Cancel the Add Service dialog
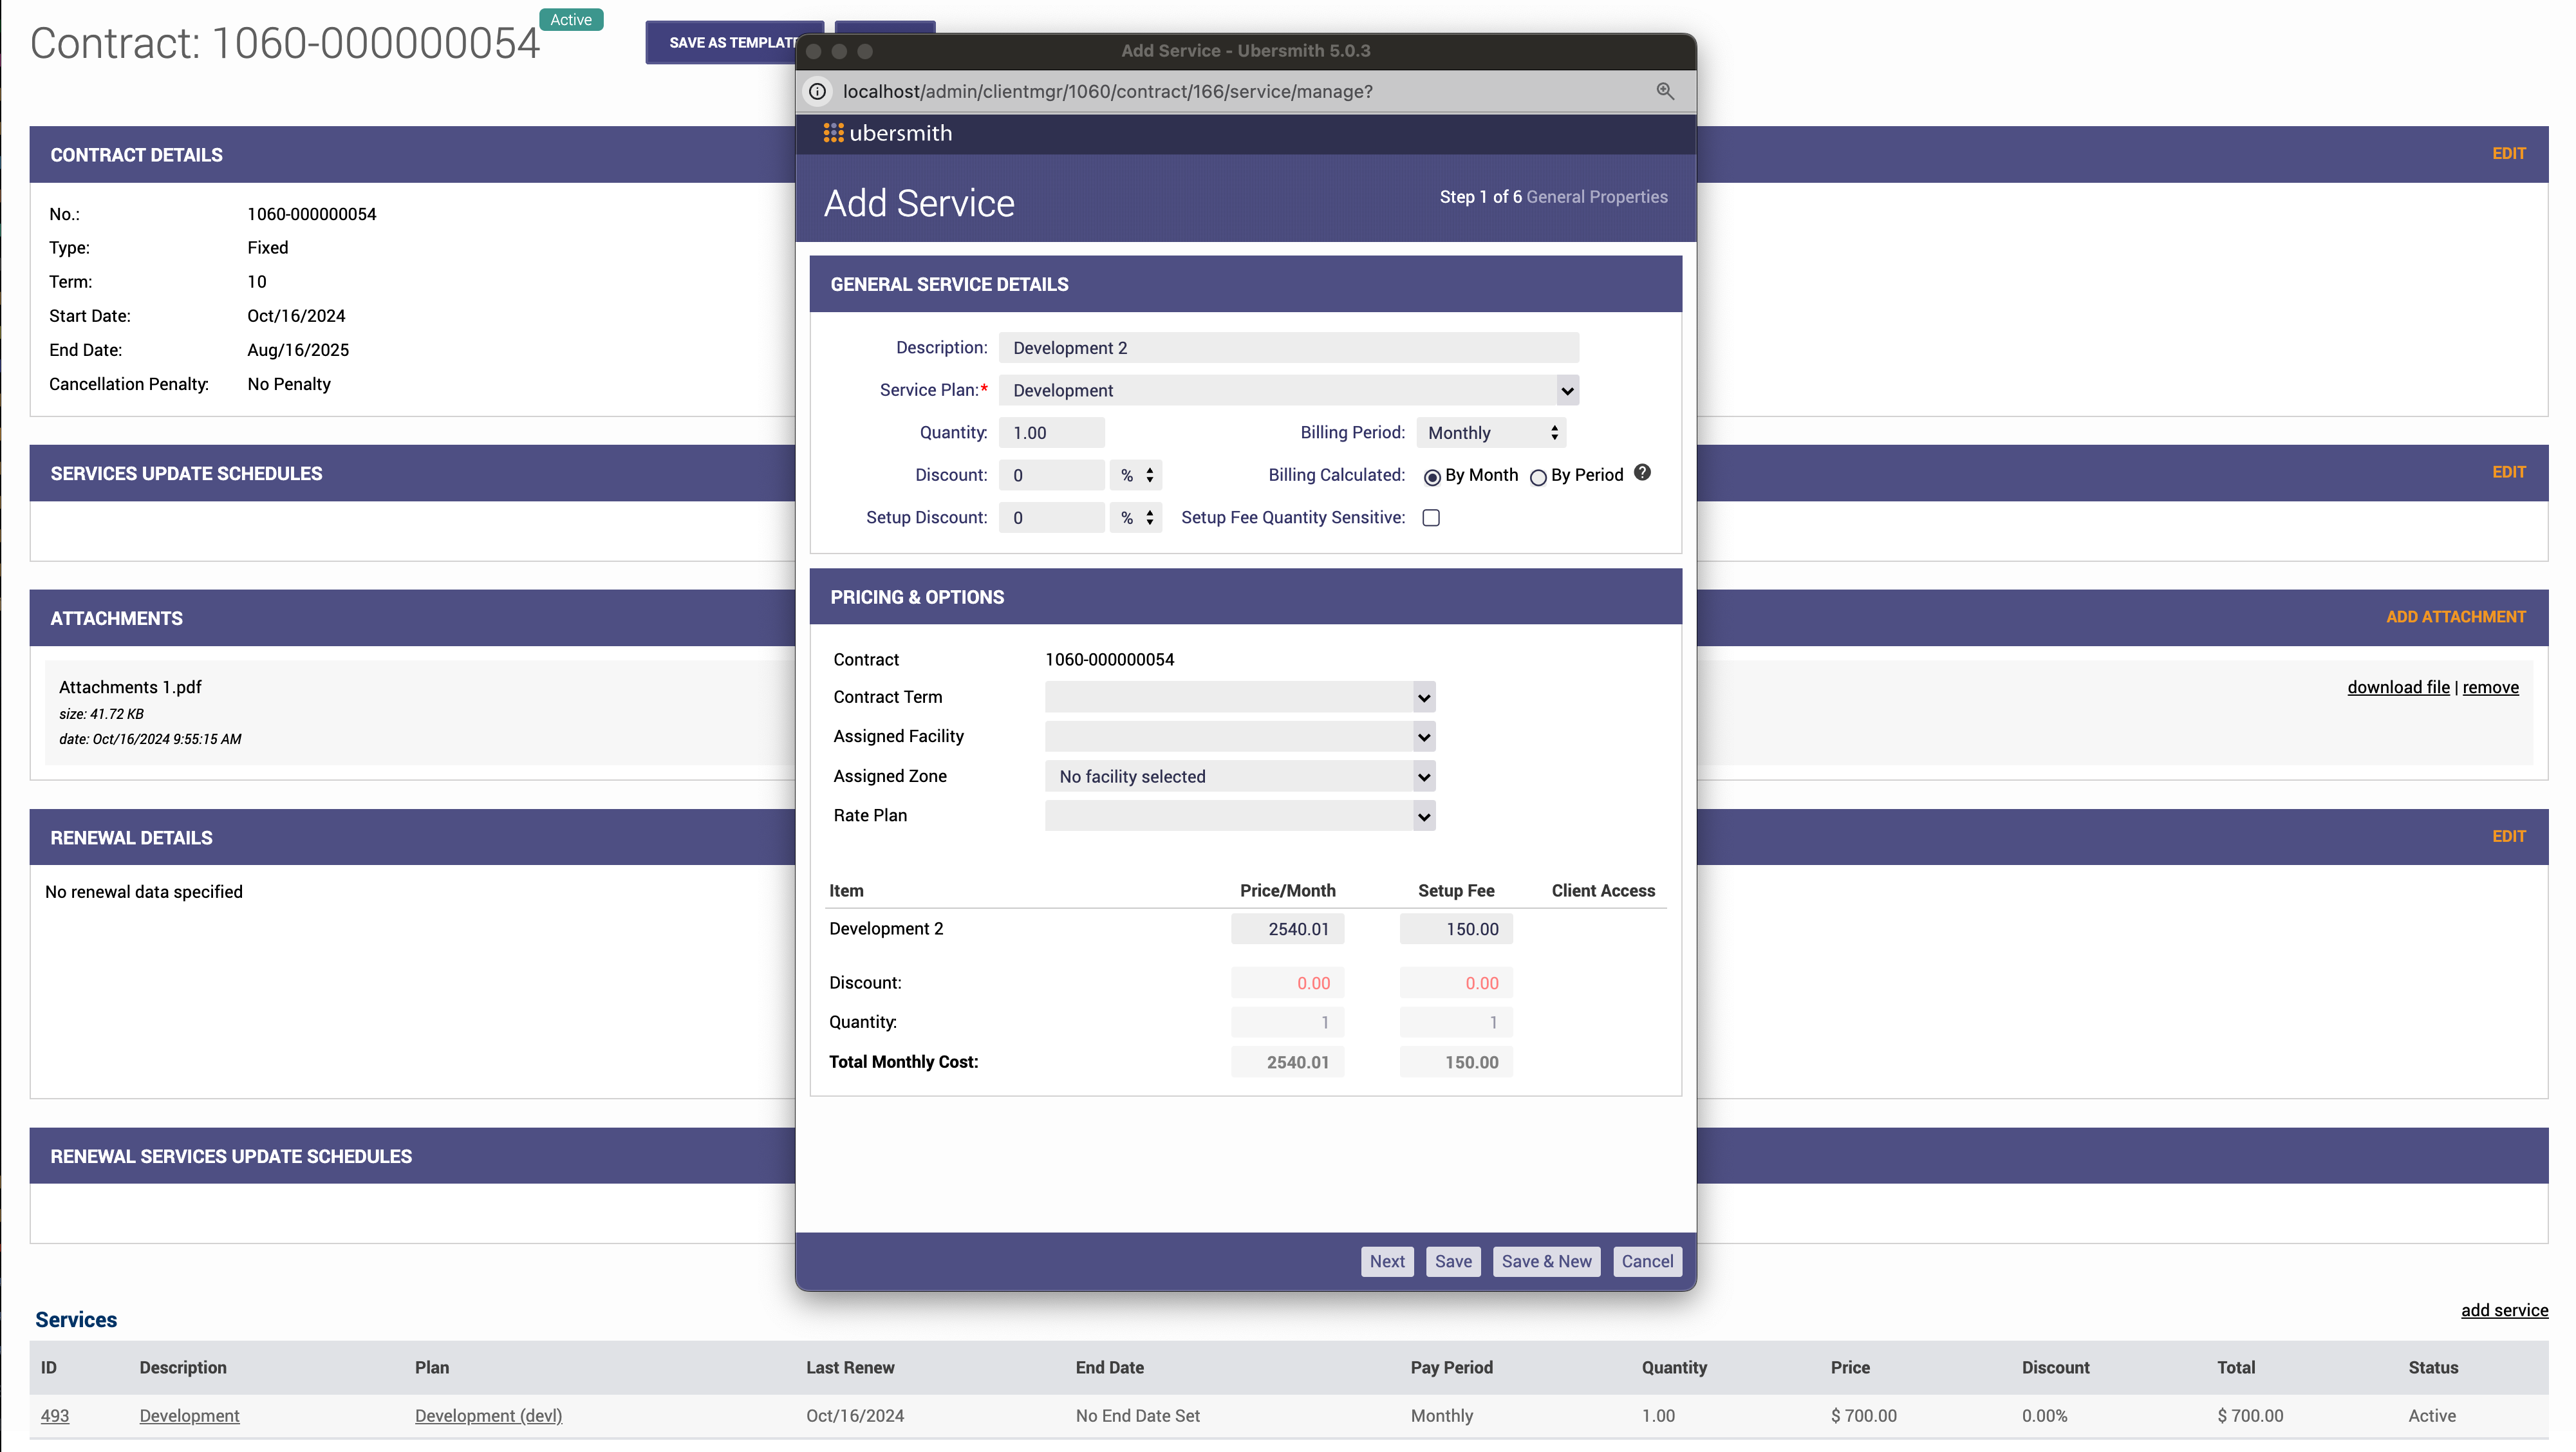 point(1646,1261)
